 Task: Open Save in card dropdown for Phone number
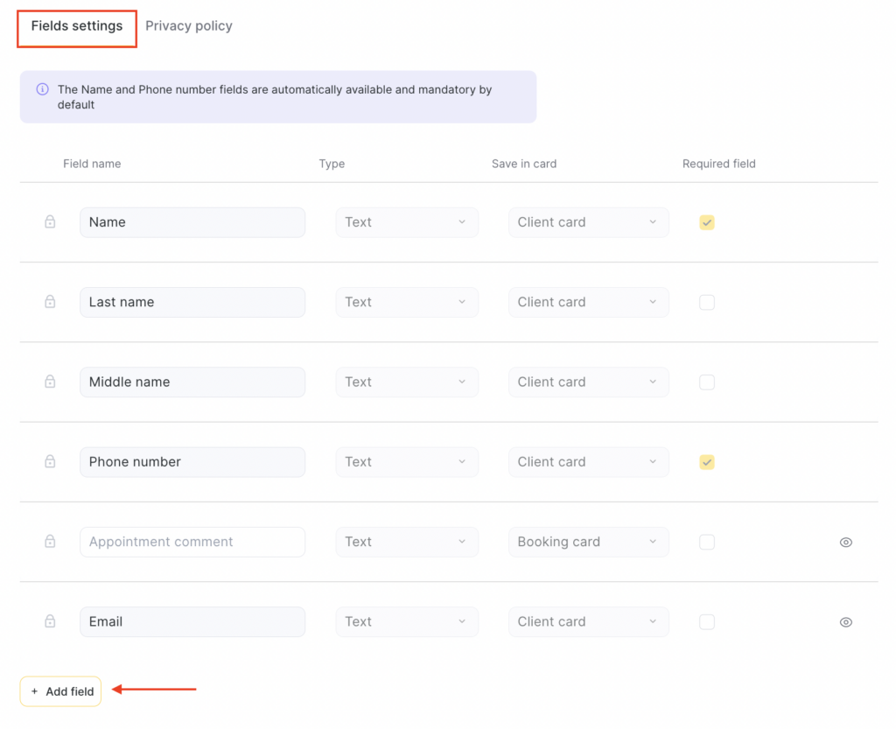pos(588,462)
